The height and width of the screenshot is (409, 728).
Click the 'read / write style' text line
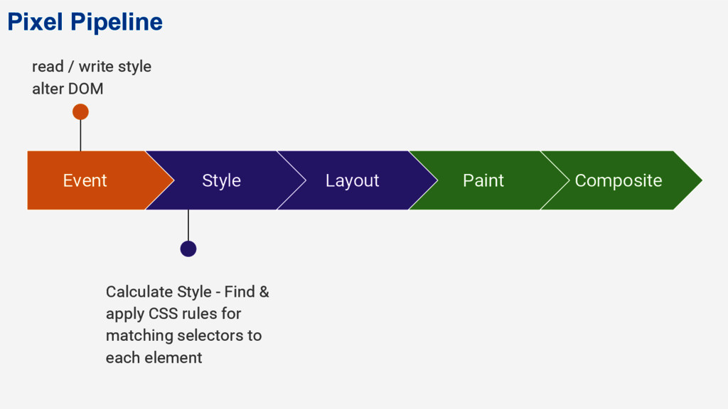[x=92, y=67]
